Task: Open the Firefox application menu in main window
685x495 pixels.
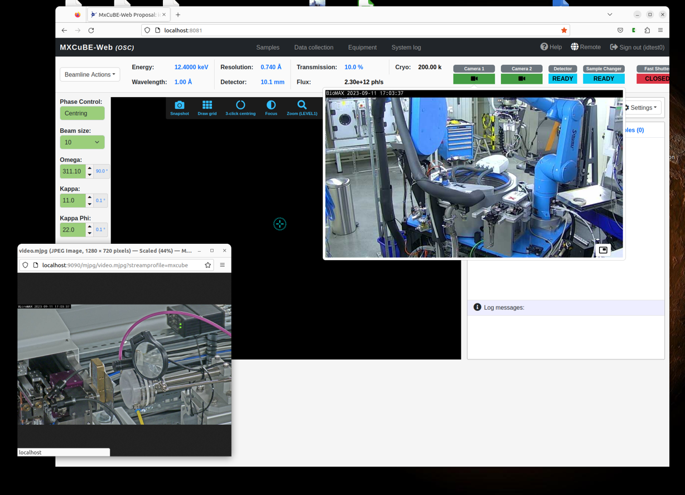Action: point(660,30)
